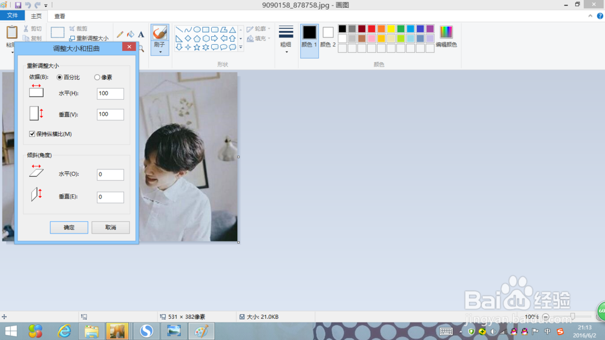Expand the Size (粗细) line thickness dropdown
605x340 pixels.
[x=286, y=51]
